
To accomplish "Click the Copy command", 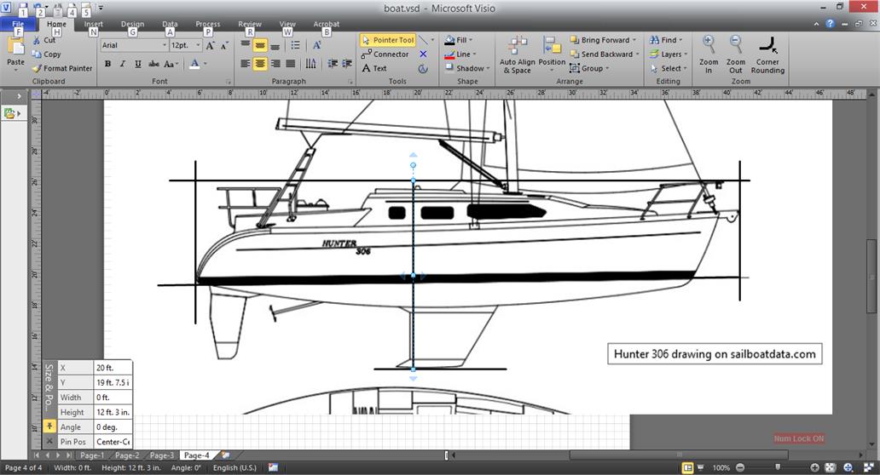I will [x=46, y=54].
